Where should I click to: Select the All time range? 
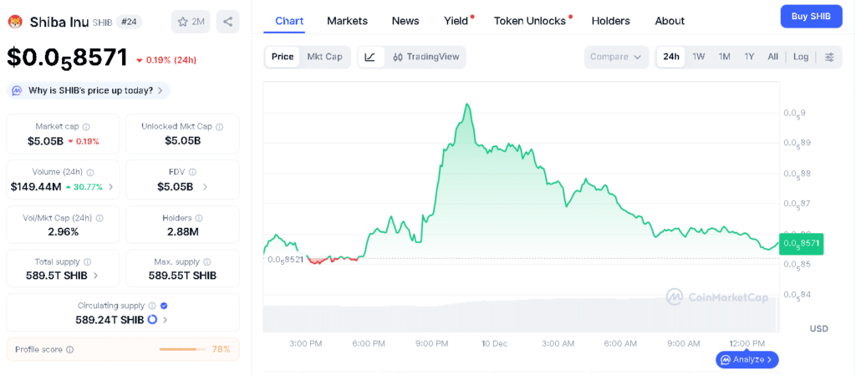(x=772, y=57)
